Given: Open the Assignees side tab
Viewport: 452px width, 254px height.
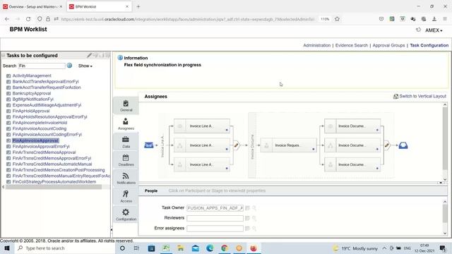Looking at the screenshot, I should 126,124.
